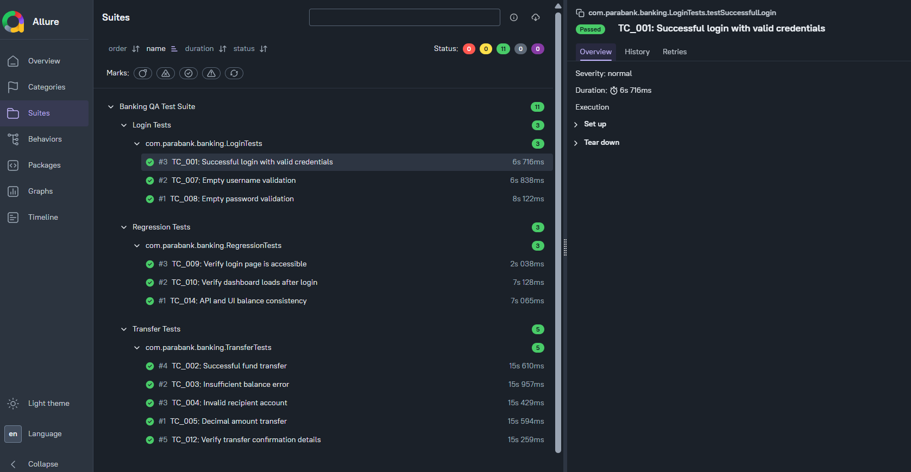Viewport: 911px width, 472px height.
Task: Sort suites by duration
Action: coord(205,49)
